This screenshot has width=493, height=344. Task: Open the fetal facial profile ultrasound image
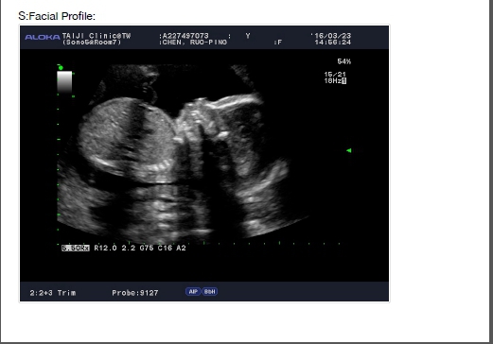204,163
